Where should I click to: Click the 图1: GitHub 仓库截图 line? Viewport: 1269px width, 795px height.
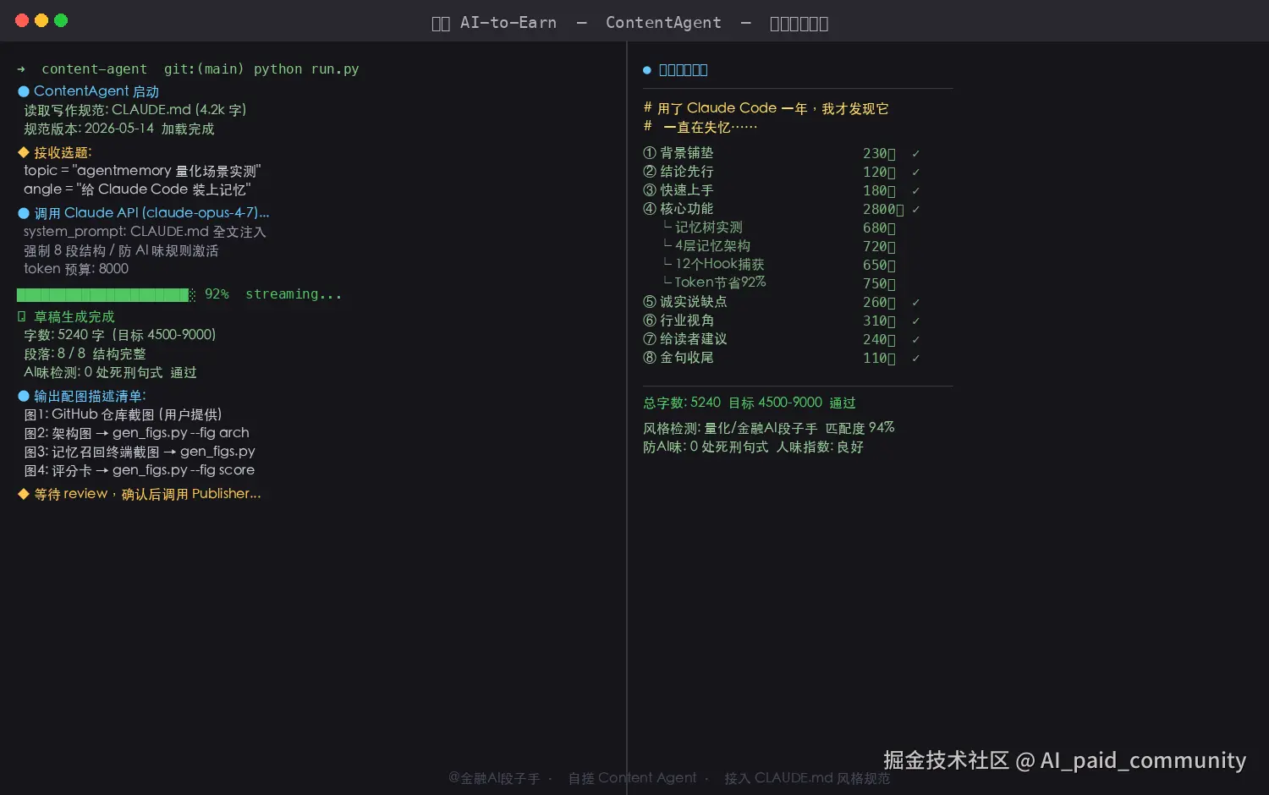(x=123, y=414)
